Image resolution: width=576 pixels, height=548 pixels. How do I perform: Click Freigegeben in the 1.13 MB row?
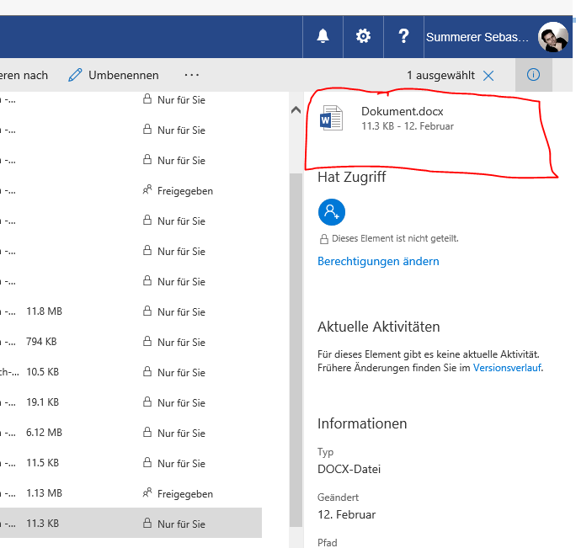pyautogui.click(x=185, y=494)
